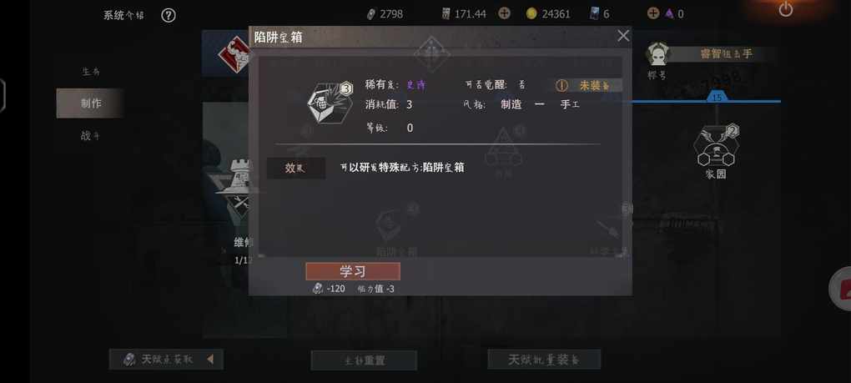Viewport: 851px width, 383px height.
Task: Click the 天赋批量装备 button
Action: point(544,359)
